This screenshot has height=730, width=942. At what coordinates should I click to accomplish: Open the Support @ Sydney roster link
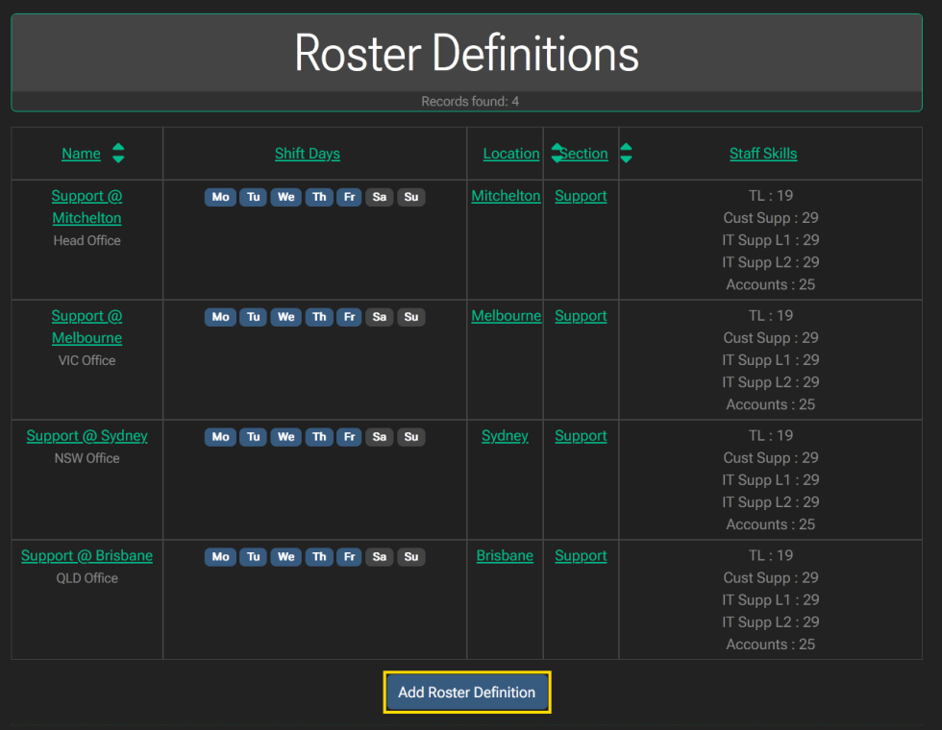click(x=87, y=435)
